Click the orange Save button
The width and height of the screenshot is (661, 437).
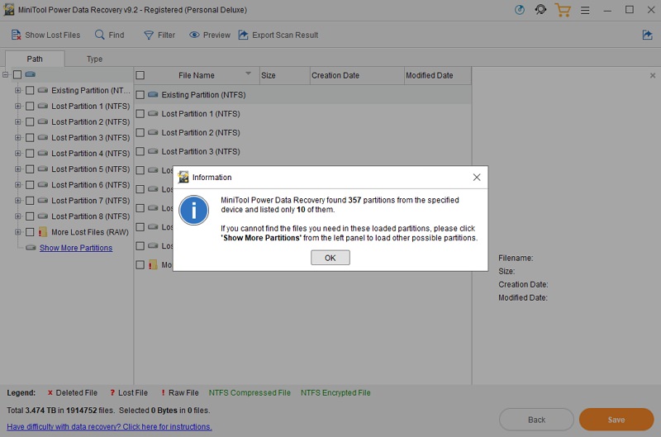click(x=616, y=420)
